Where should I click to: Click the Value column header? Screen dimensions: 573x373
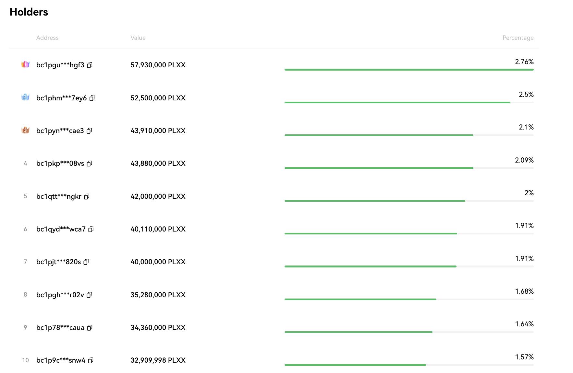(x=138, y=38)
